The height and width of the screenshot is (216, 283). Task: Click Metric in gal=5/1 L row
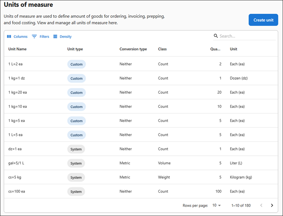(x=125, y=163)
